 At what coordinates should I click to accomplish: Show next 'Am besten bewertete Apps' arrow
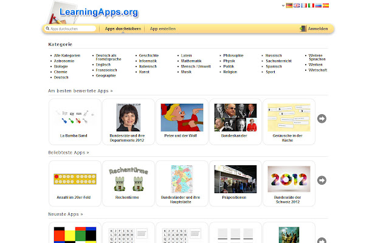point(322,118)
